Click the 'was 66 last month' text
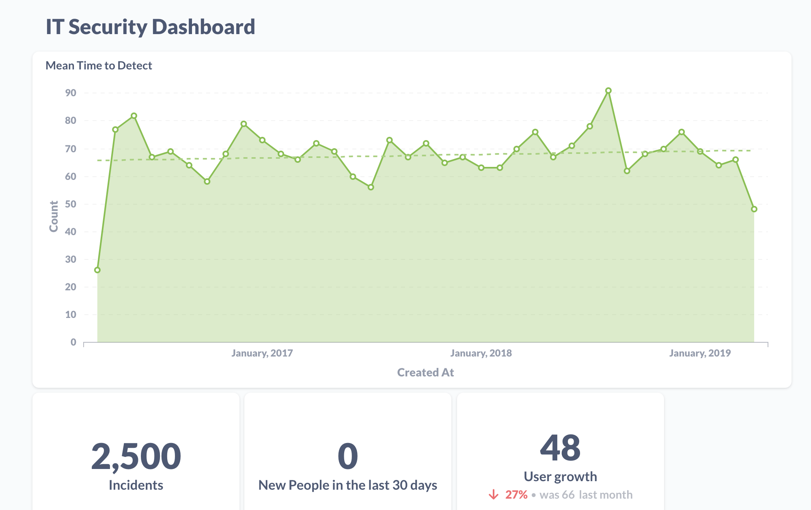This screenshot has height=510, width=811. click(x=586, y=495)
